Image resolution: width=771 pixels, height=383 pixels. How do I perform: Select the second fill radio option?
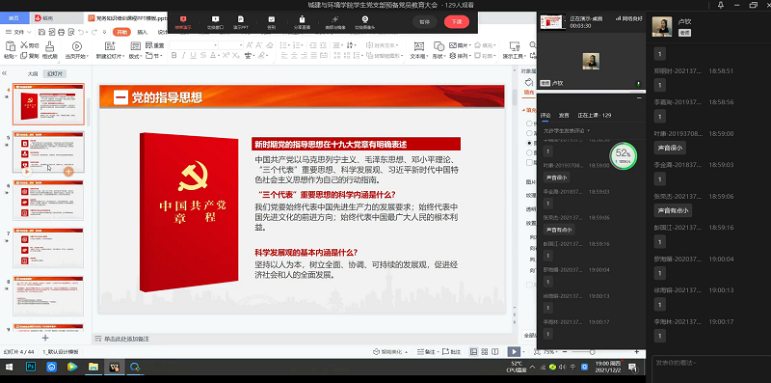click(x=529, y=133)
